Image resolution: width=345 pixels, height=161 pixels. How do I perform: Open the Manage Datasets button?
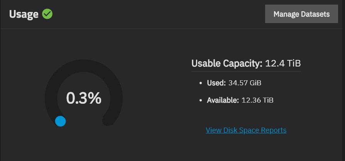pos(301,14)
